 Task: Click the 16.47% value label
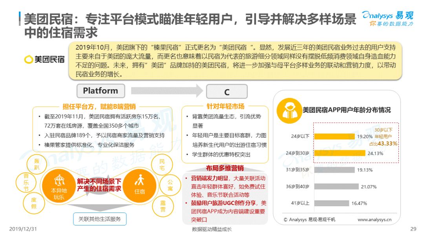tap(359, 204)
